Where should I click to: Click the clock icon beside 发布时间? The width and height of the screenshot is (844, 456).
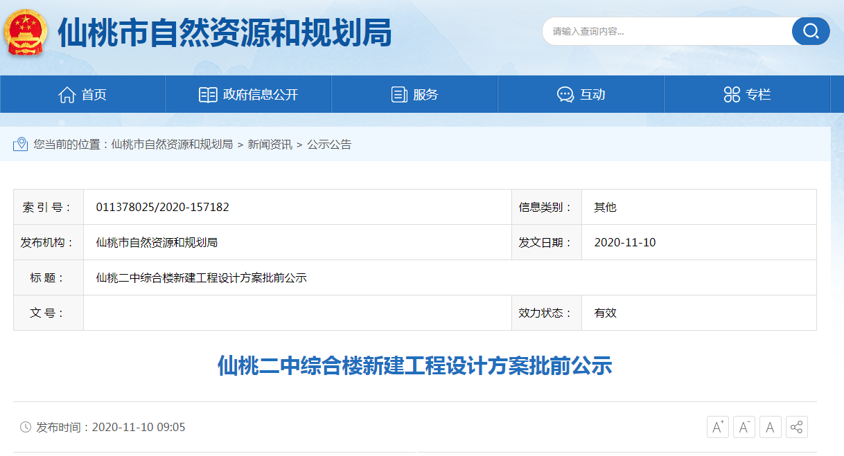pos(26,427)
